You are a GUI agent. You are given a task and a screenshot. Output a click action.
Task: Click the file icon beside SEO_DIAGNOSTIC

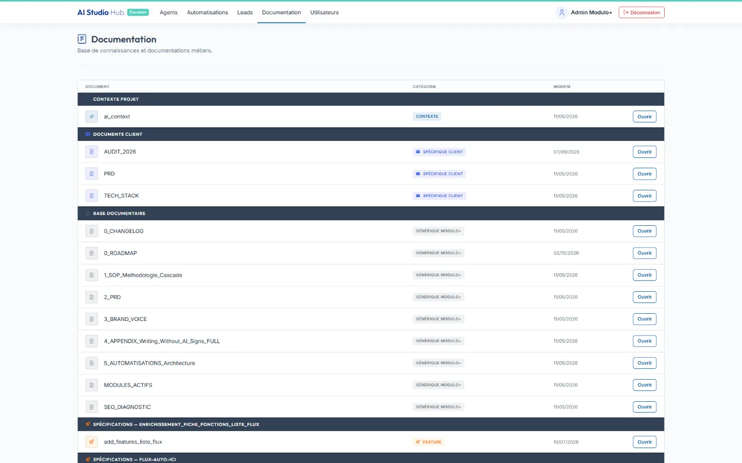92,407
